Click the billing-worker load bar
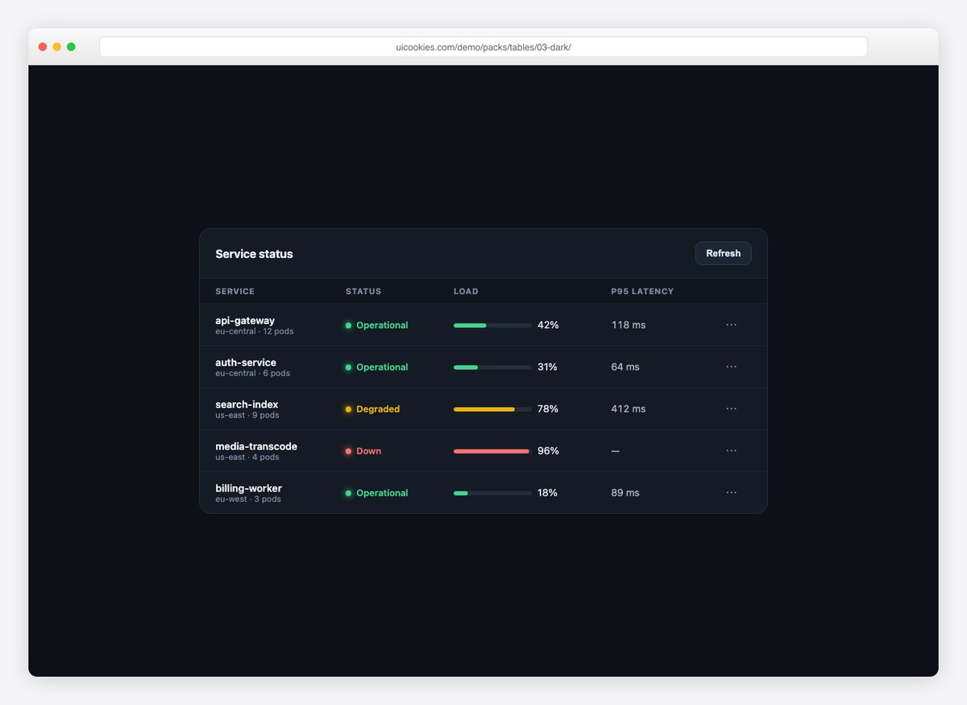The height and width of the screenshot is (705, 967). coord(492,493)
